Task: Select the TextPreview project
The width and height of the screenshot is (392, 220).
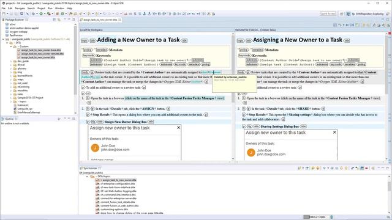Action: click(16, 35)
